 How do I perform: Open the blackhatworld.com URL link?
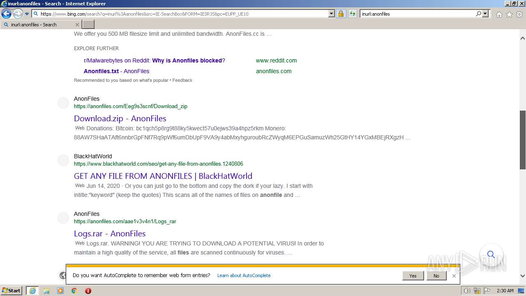(159, 164)
